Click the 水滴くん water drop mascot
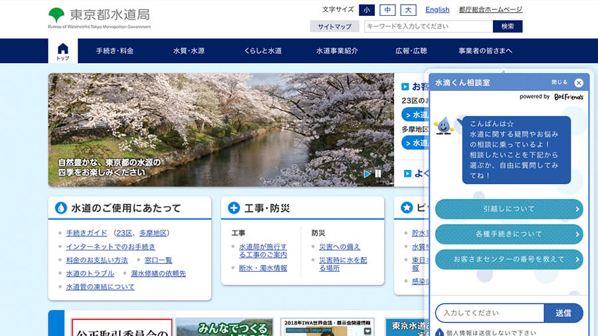The image size is (598, 336). point(444,126)
